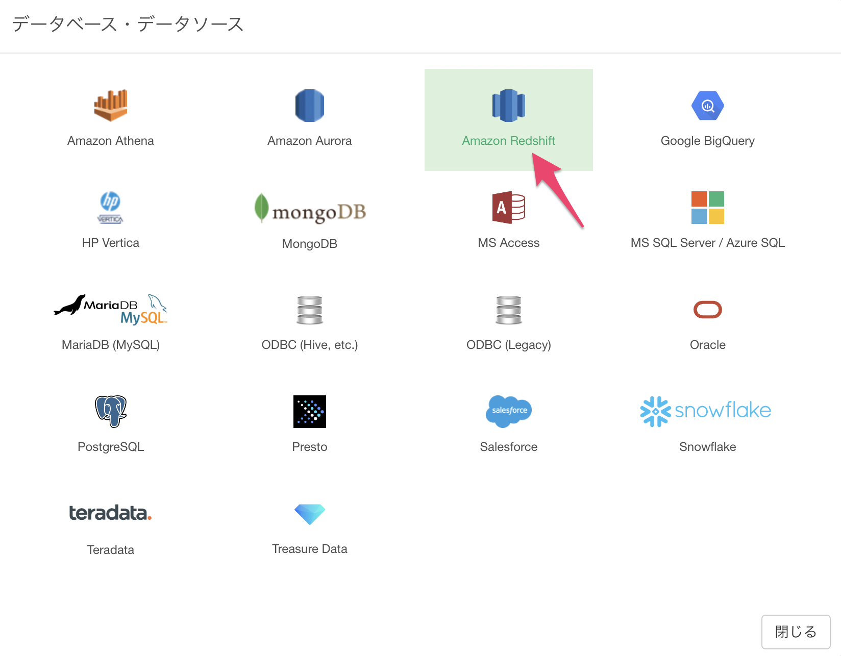Click the Treasure Data label text
Image resolution: width=841 pixels, height=656 pixels.
tap(310, 549)
